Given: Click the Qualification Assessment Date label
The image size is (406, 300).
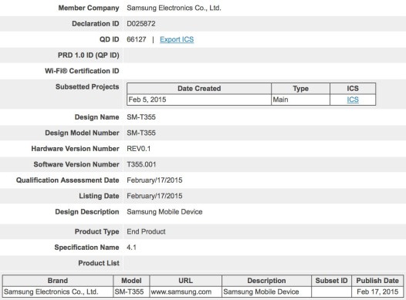Looking at the screenshot, I should 68,180.
